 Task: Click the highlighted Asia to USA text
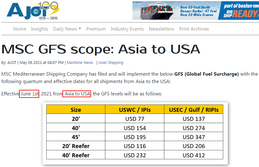coord(77,94)
